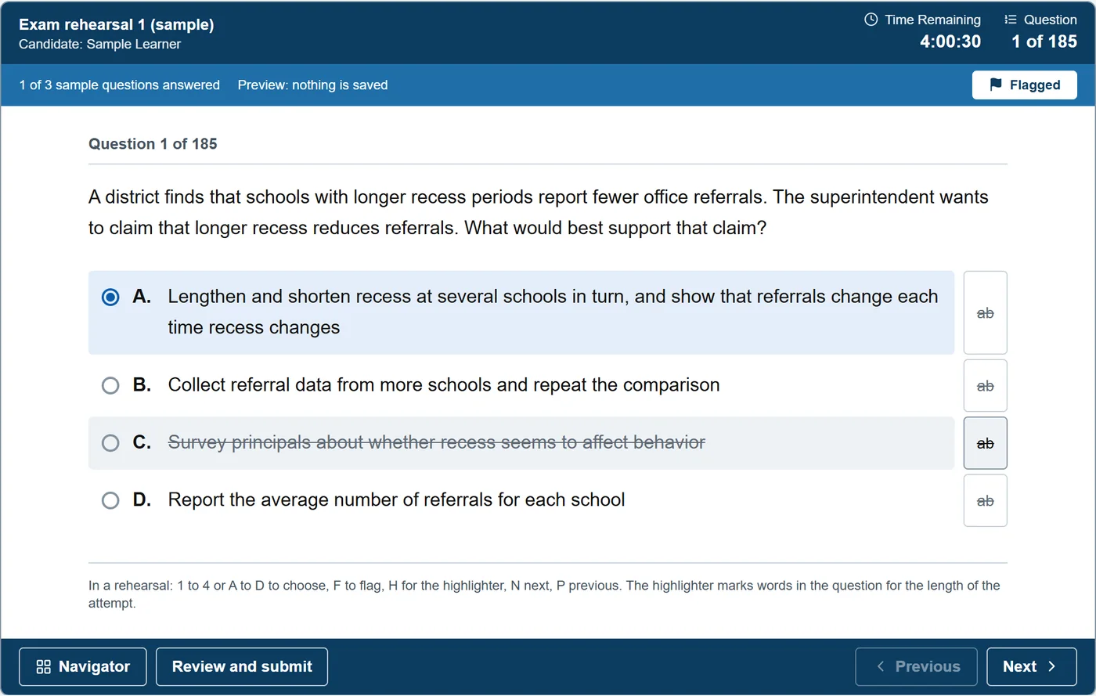This screenshot has width=1096, height=696.
Task: Click the list icon beside Question counter
Action: pos(1011,20)
